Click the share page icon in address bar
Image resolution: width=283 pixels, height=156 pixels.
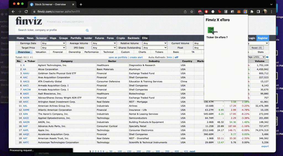point(185,12)
